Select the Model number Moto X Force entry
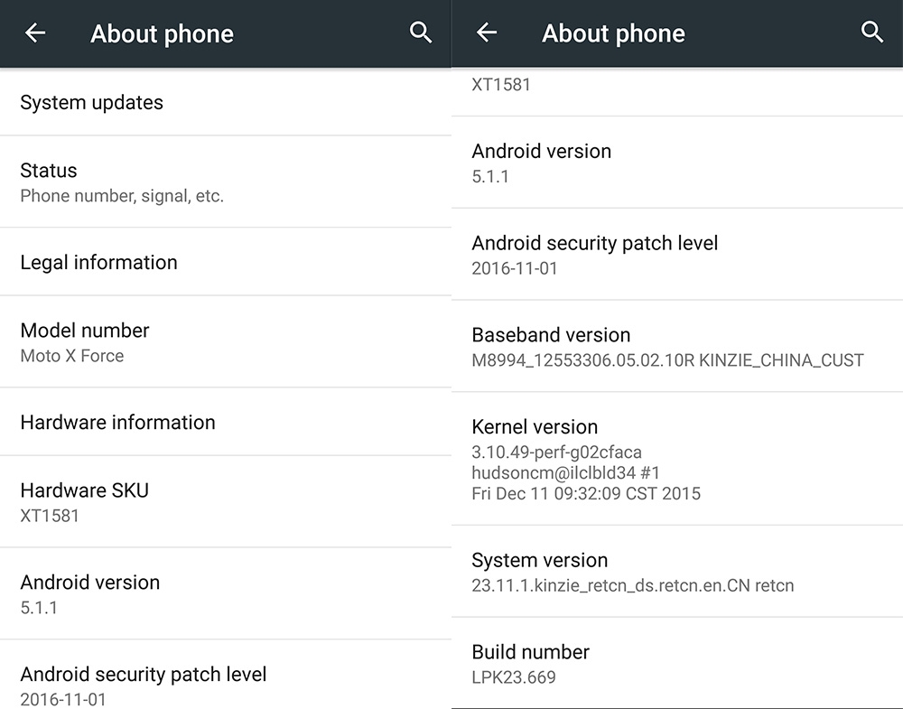Image resolution: width=903 pixels, height=709 pixels. [x=225, y=342]
